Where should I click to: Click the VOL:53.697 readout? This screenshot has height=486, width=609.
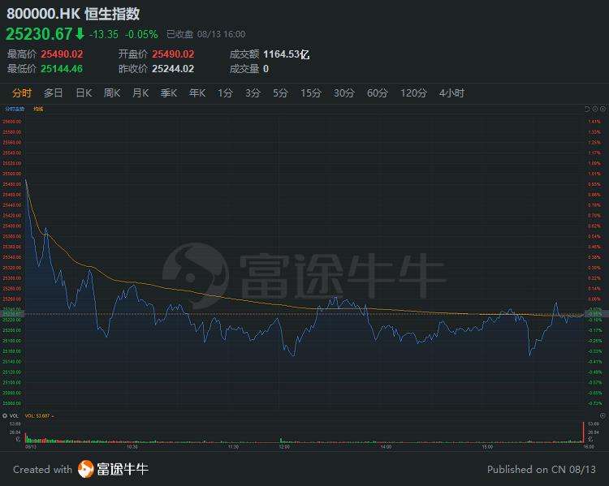[37, 415]
